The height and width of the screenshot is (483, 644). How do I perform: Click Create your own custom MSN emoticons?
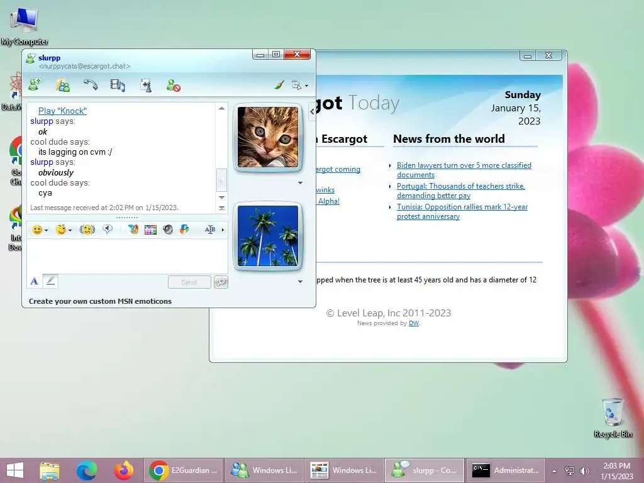[x=100, y=301]
